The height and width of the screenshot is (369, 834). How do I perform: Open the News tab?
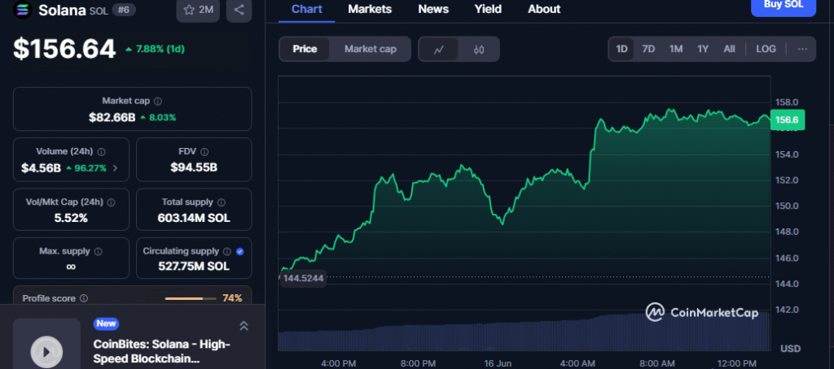point(433,10)
